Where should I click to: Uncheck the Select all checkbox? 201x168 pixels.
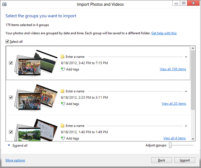tap(7, 42)
